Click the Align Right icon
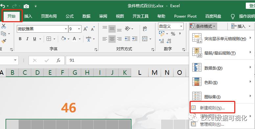255x129 pixels. click(119, 39)
